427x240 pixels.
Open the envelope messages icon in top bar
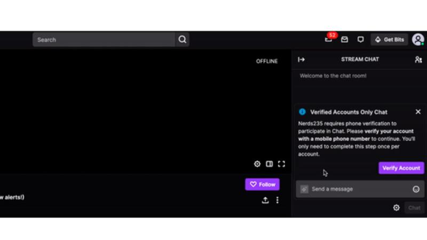point(345,40)
